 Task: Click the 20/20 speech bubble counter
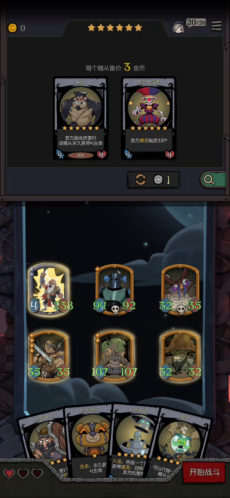coord(196,23)
